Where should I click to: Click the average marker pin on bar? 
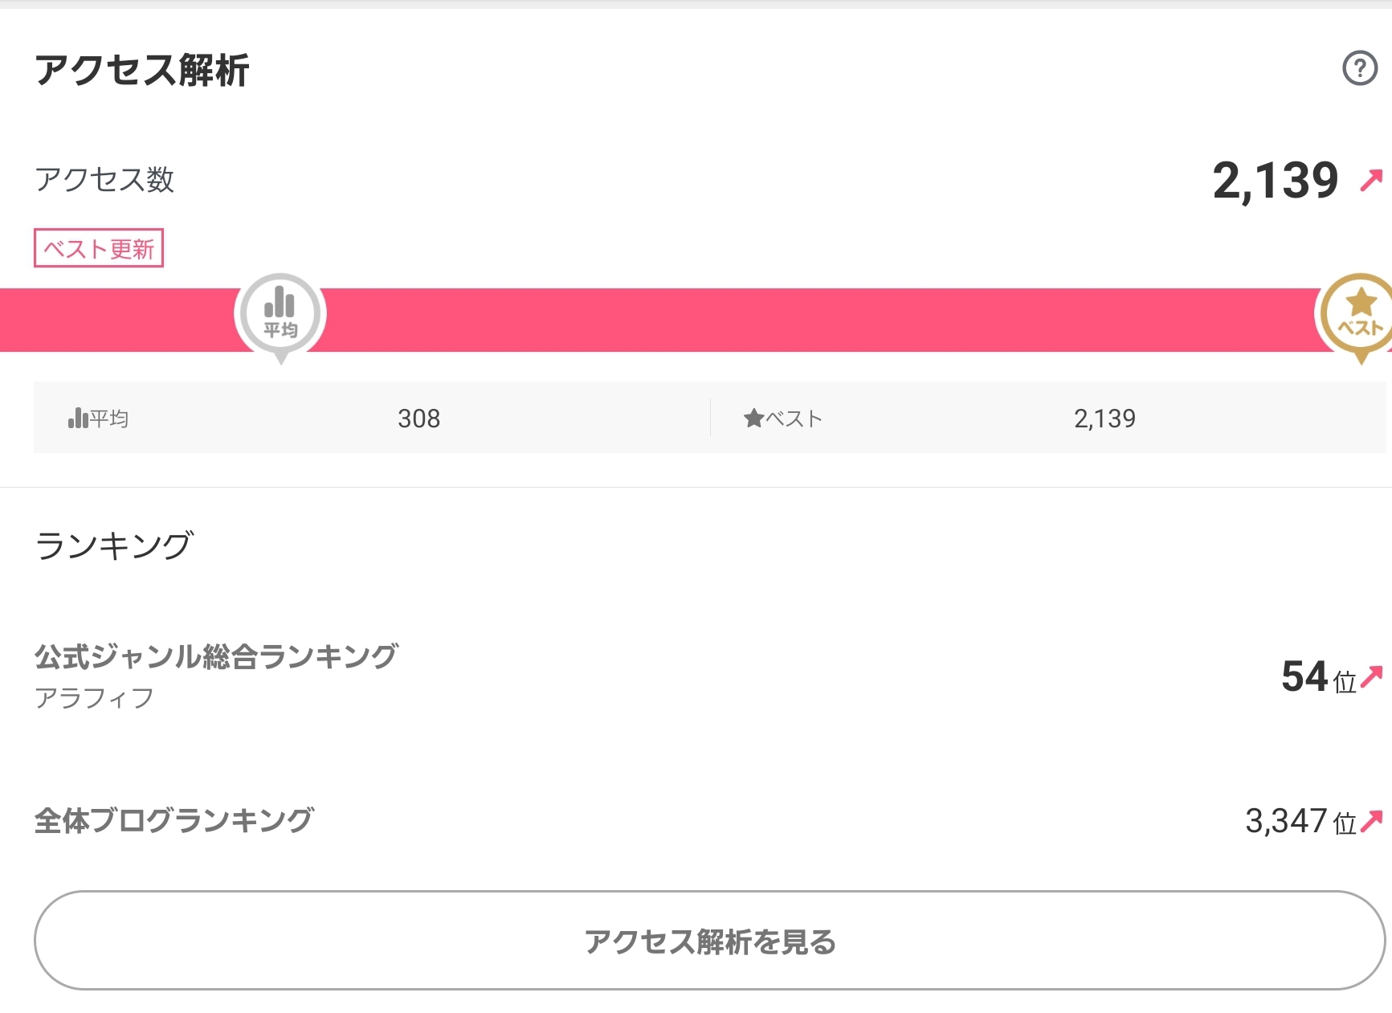coord(280,317)
